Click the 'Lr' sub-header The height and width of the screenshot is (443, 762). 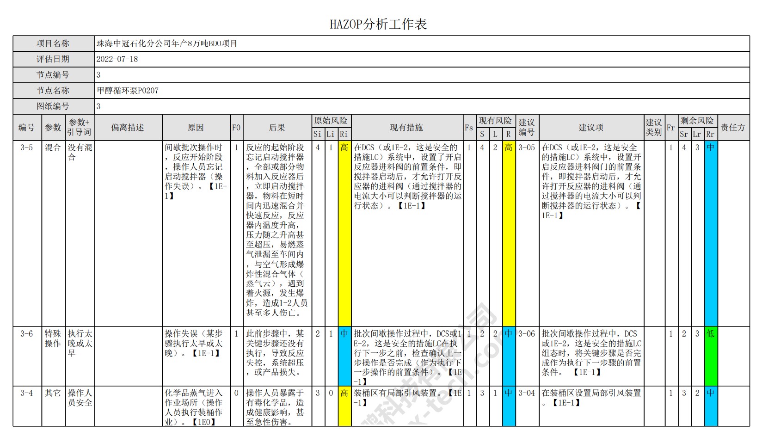(x=697, y=134)
